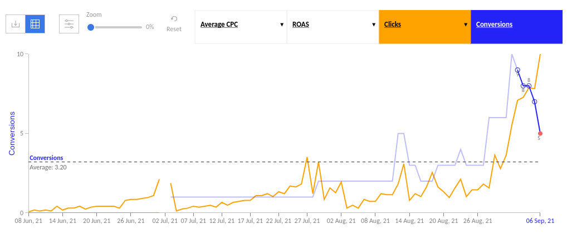Select the Conversions metric tab

pyautogui.click(x=517, y=27)
